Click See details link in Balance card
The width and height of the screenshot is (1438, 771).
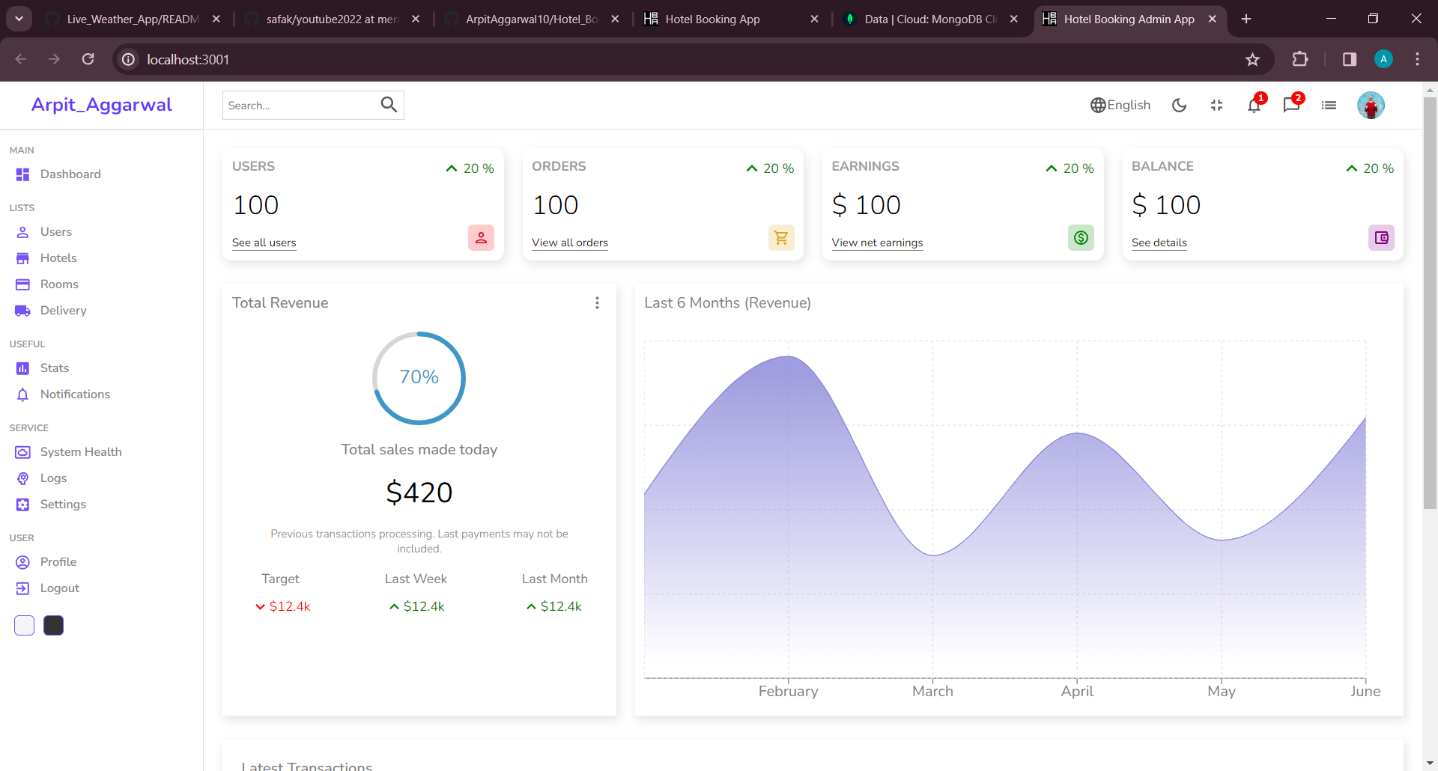(1159, 243)
